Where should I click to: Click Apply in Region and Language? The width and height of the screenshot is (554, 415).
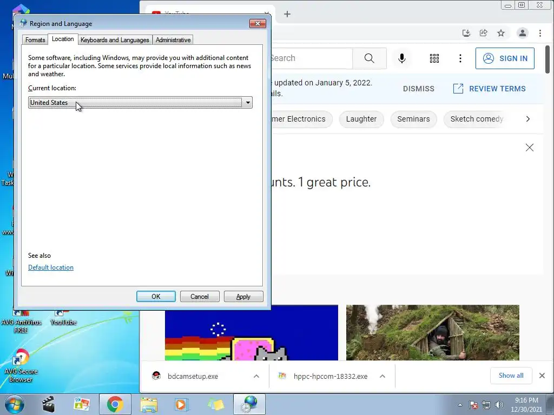243,297
